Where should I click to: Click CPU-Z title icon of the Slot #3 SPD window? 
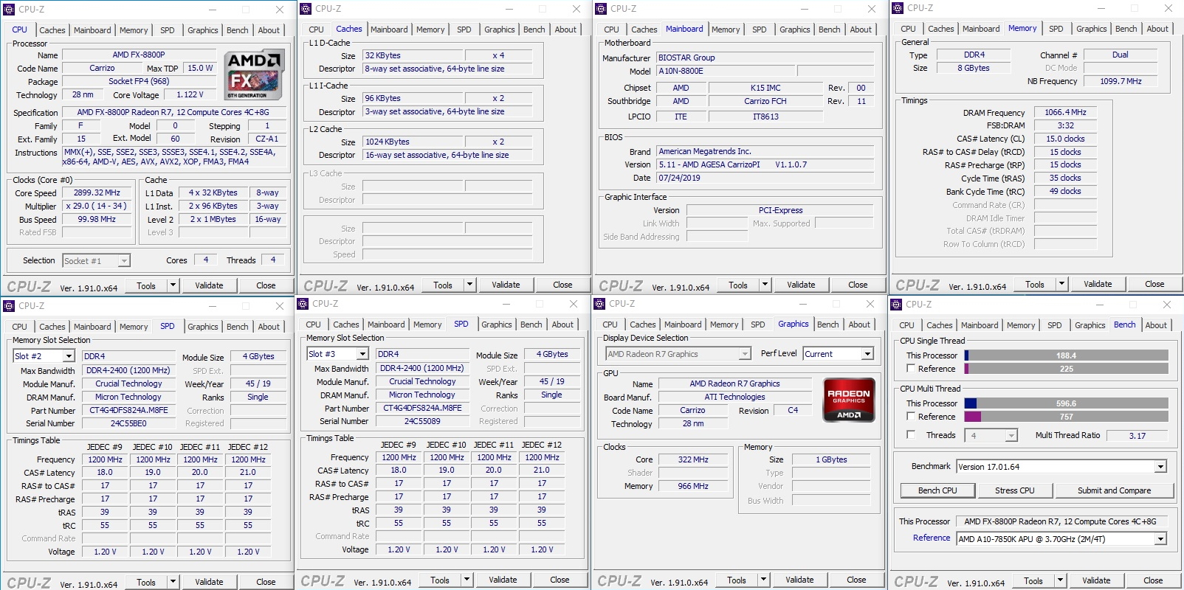click(303, 304)
